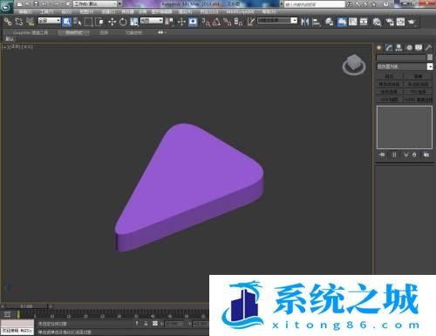Open the MAXScript menu
Viewport: 436px width, 336px height.
click(x=240, y=12)
